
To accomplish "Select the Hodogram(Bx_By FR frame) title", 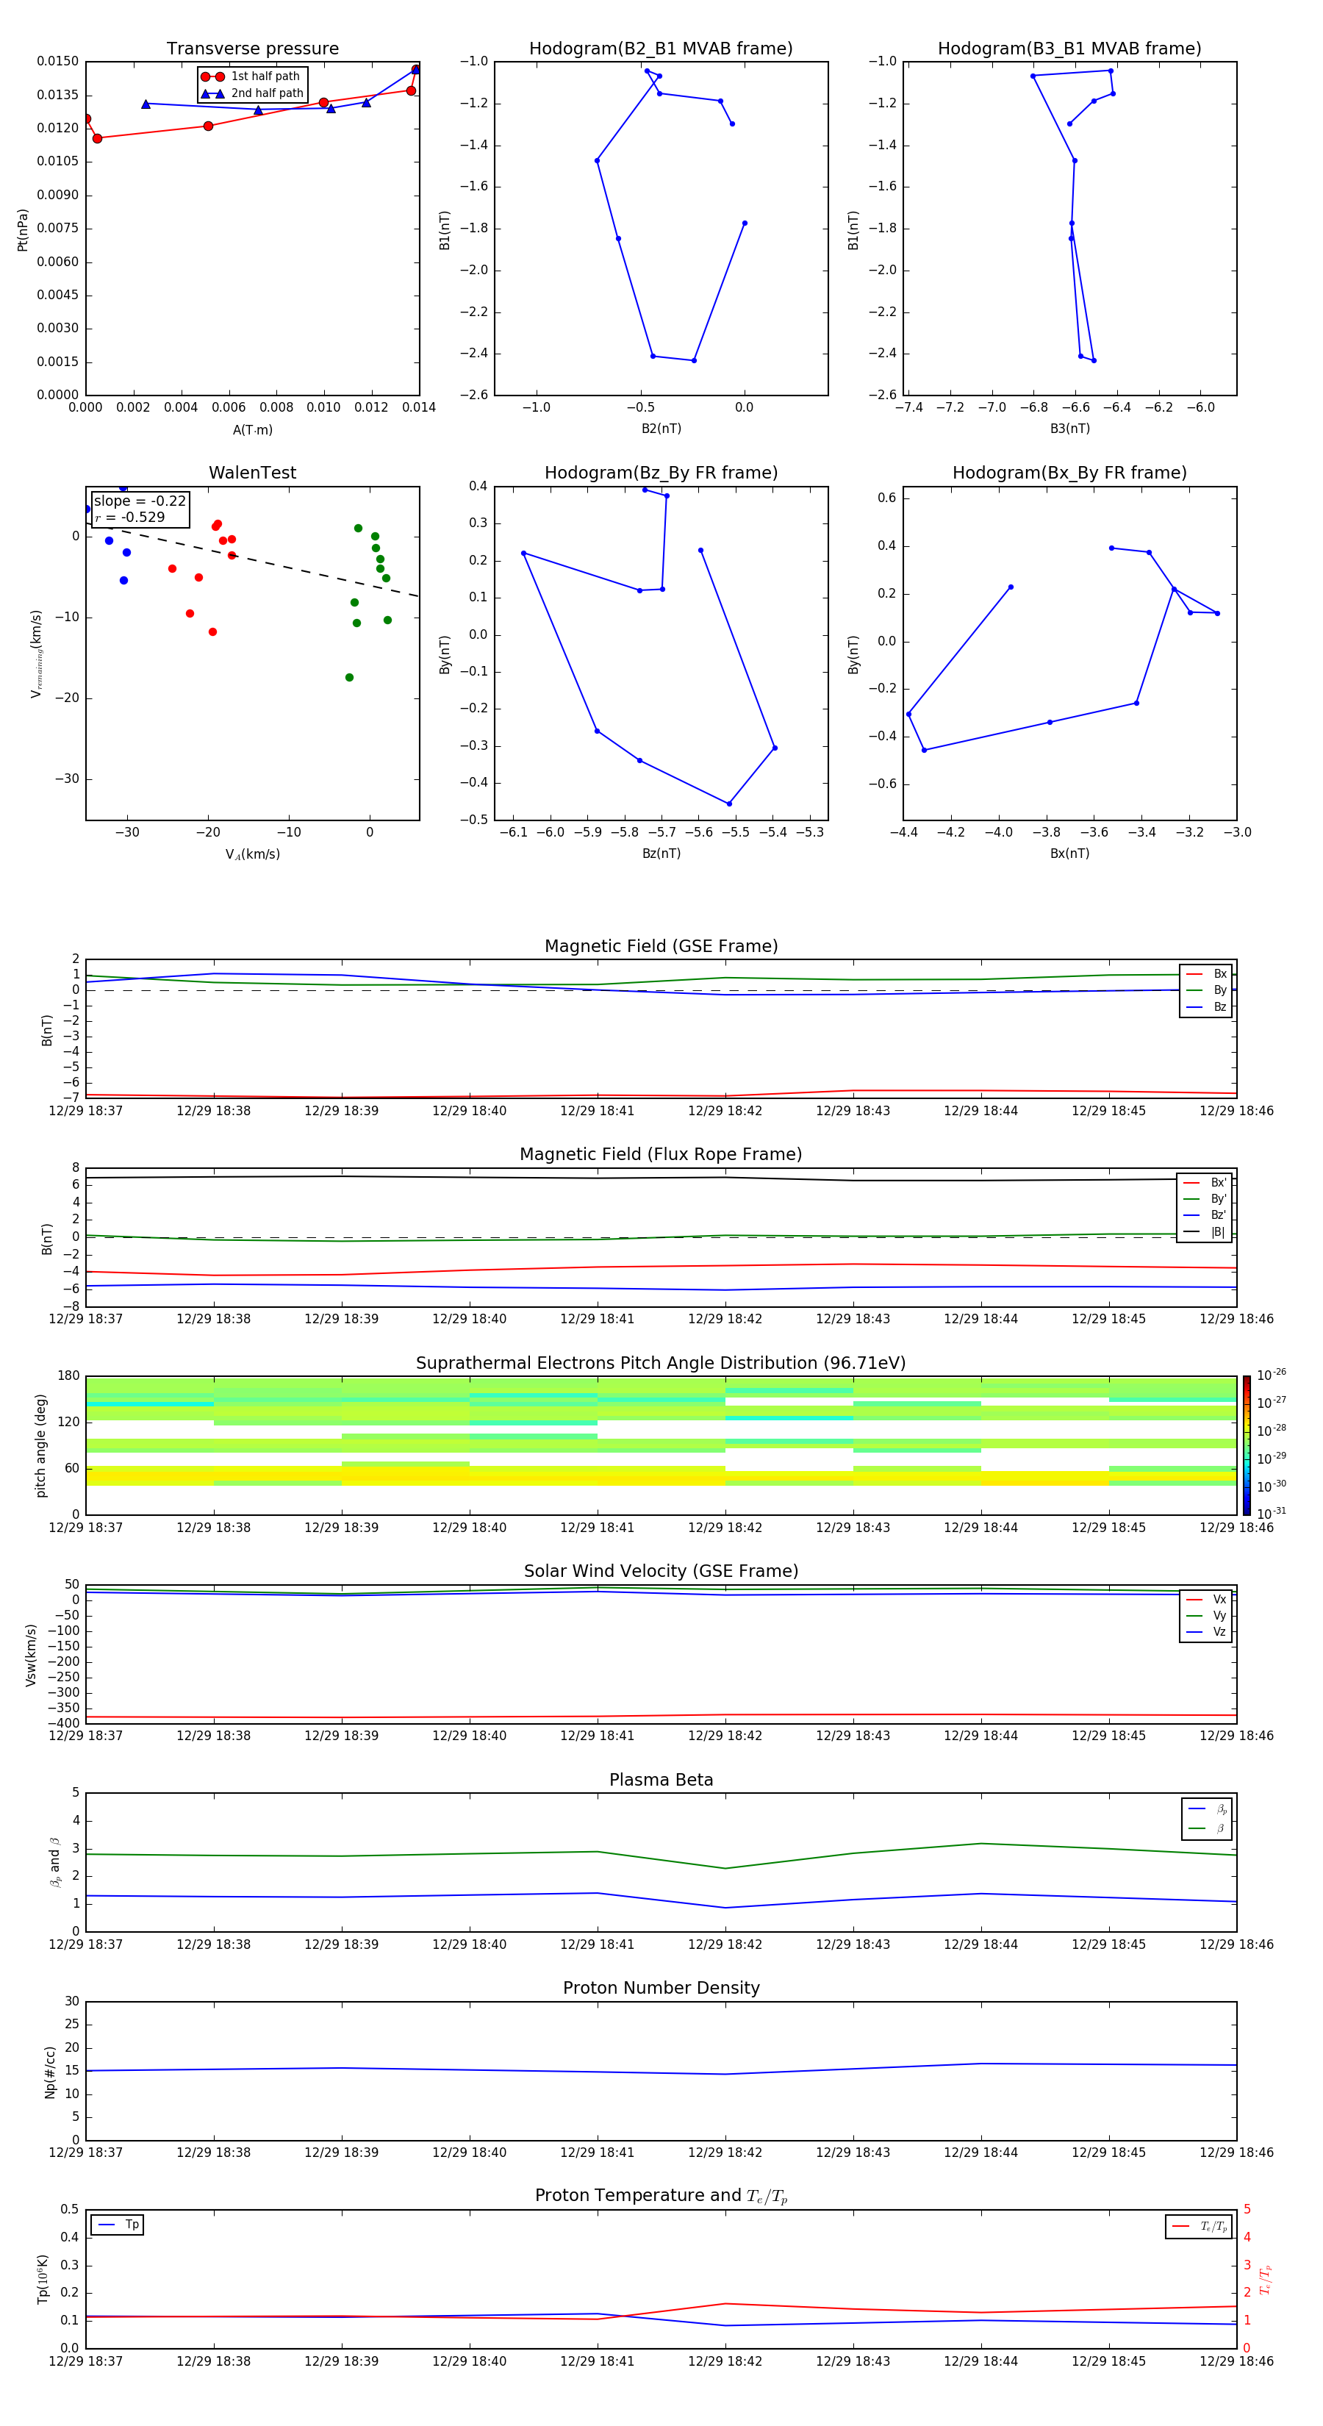I will (1069, 473).
